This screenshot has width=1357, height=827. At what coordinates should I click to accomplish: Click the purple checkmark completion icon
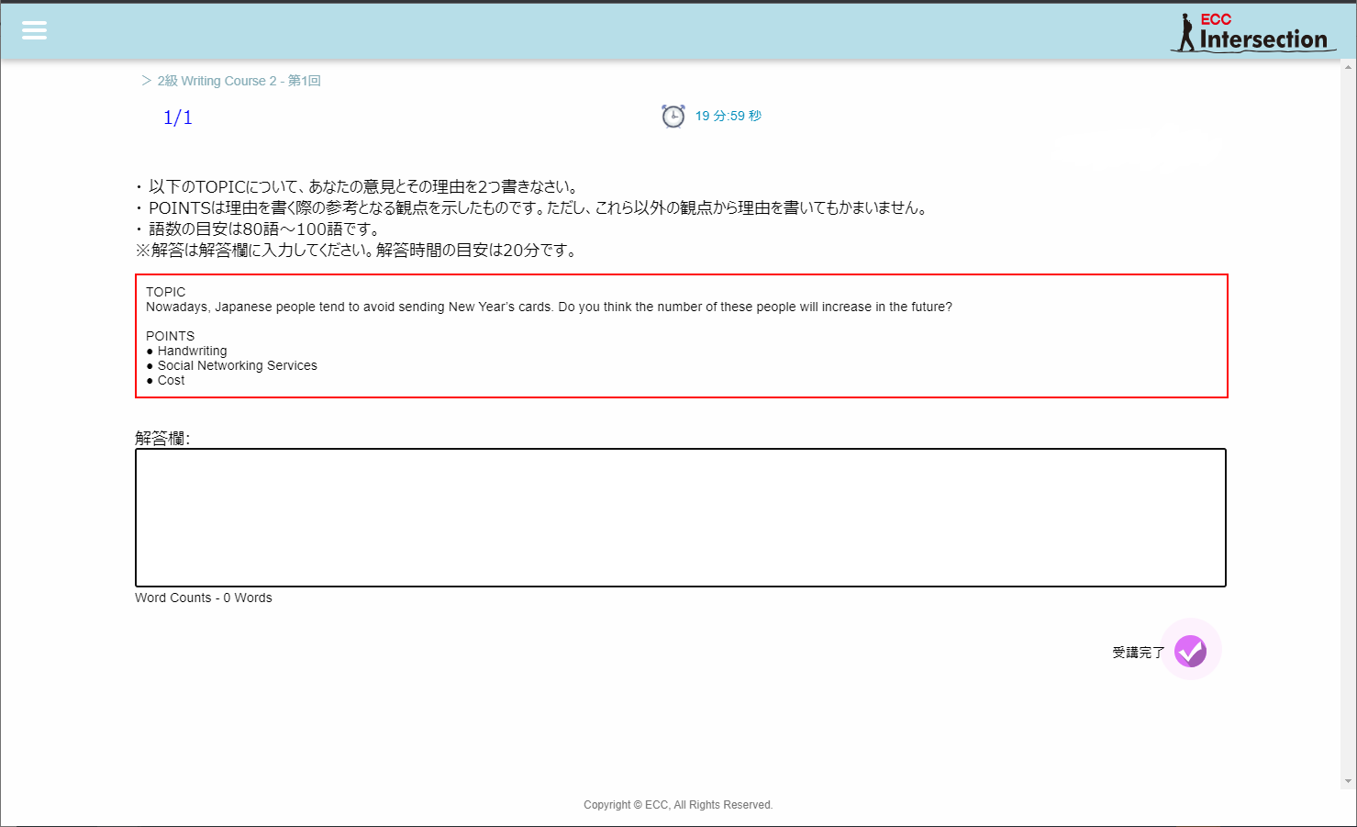pyautogui.click(x=1190, y=650)
